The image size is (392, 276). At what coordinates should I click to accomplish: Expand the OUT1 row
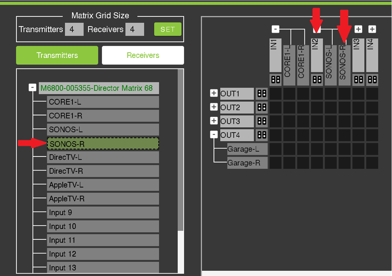click(214, 93)
